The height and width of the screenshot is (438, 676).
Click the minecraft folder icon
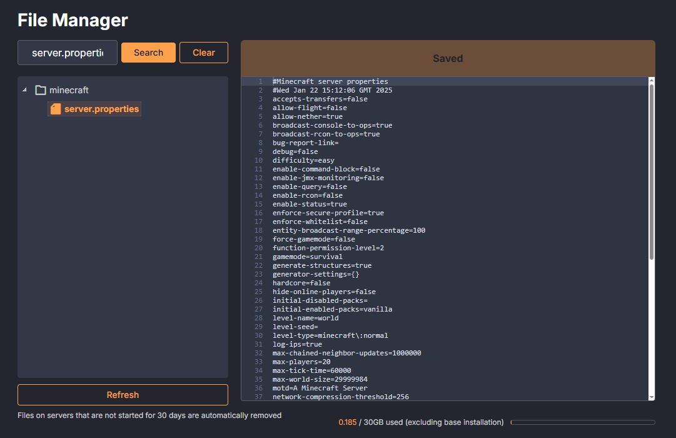click(41, 90)
